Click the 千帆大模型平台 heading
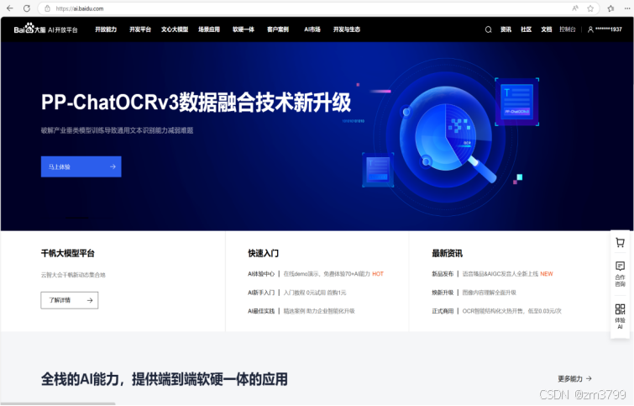 coord(67,253)
